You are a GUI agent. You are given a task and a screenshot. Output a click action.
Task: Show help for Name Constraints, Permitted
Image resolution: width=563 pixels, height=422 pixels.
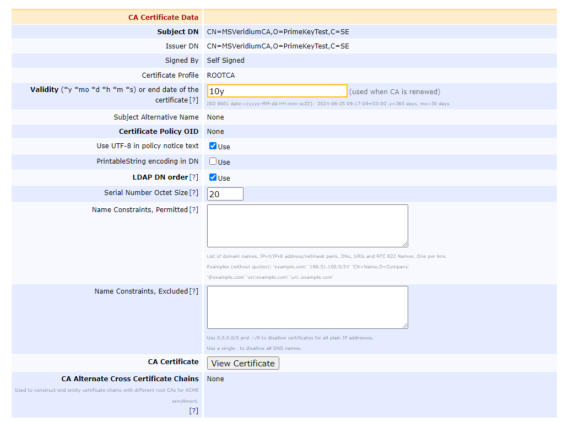193,210
